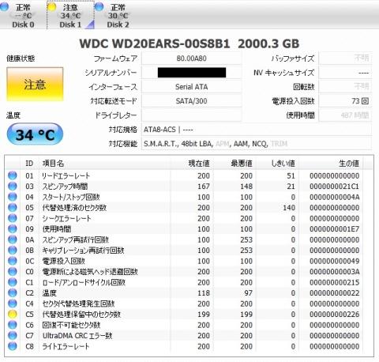Viewport: 379px width, 362px height.
Task: Select the キャリブレーション再試行回数 row name
Action: 83,251
